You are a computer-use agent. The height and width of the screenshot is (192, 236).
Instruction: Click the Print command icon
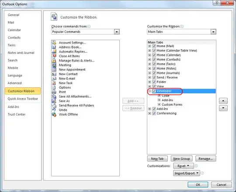[54, 92]
